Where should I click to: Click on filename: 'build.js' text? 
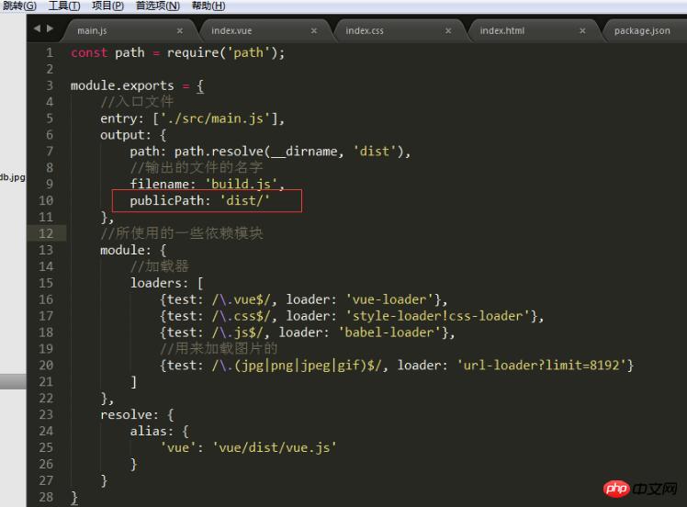(x=207, y=184)
